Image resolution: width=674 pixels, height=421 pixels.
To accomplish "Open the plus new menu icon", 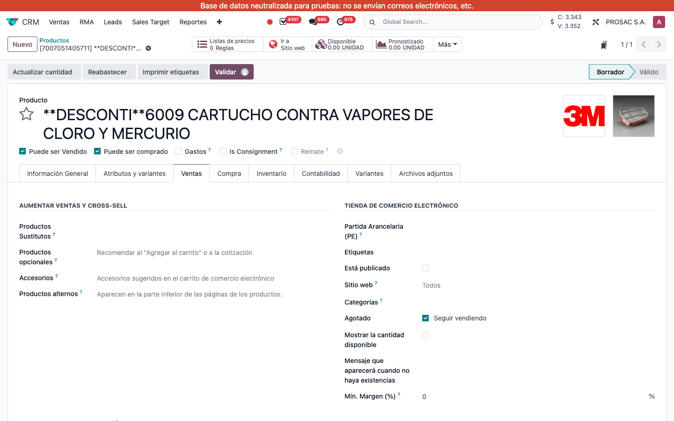I will 220,22.
